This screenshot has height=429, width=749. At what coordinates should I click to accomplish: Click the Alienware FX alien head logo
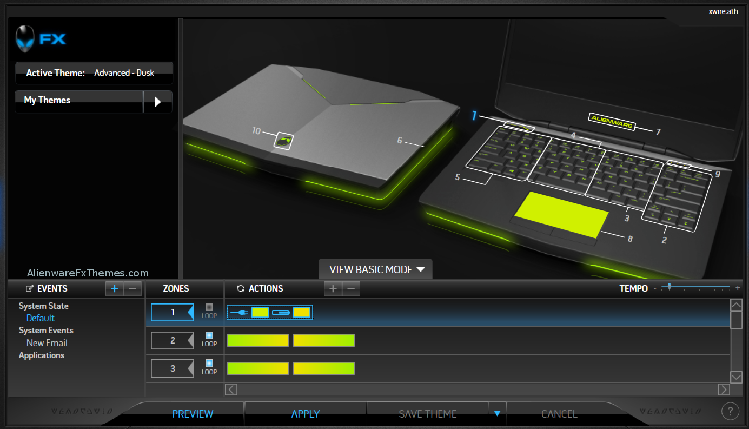point(24,38)
